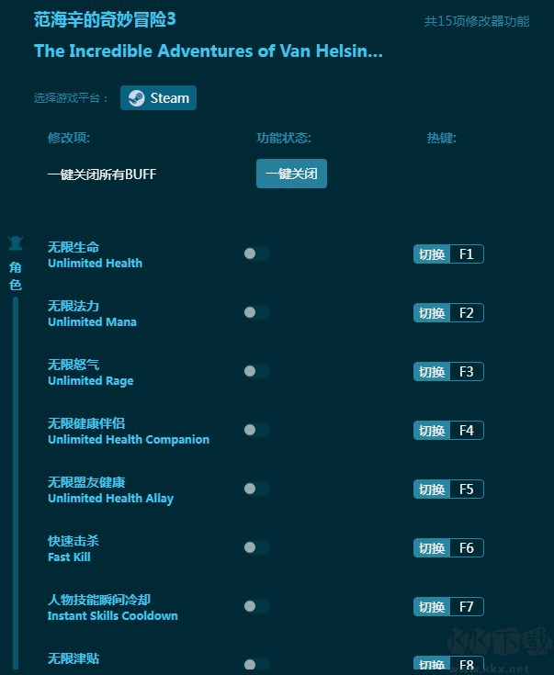Click the Steam platform icon
This screenshot has width=554, height=675.
pyautogui.click(x=136, y=98)
